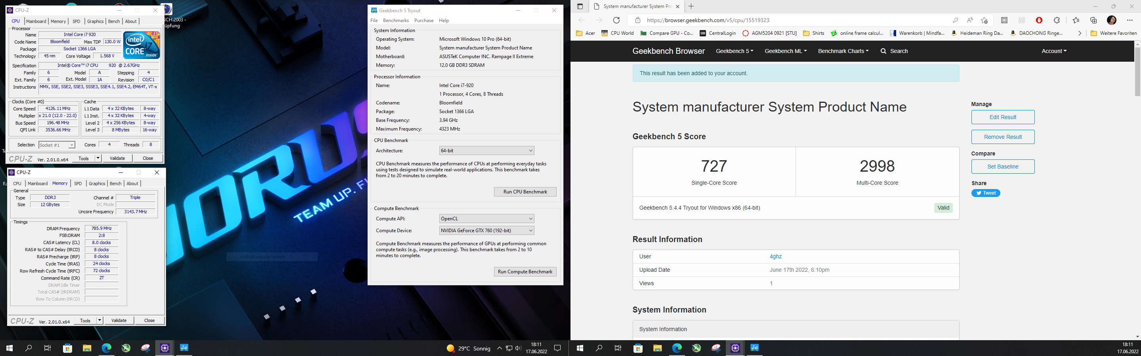Open the Architecture 64-bit dropdown
1141x356 pixels.
point(487,151)
